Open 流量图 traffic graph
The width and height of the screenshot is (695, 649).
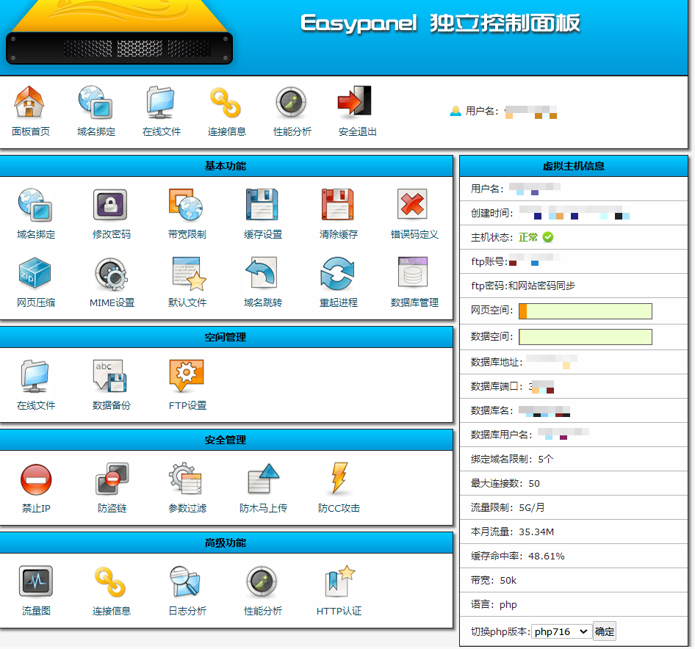tap(36, 583)
